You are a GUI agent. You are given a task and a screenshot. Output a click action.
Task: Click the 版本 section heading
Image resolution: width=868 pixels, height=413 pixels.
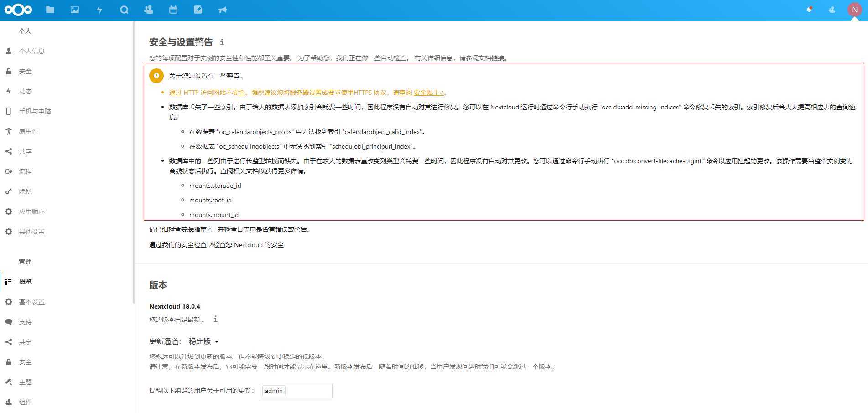[x=158, y=285]
